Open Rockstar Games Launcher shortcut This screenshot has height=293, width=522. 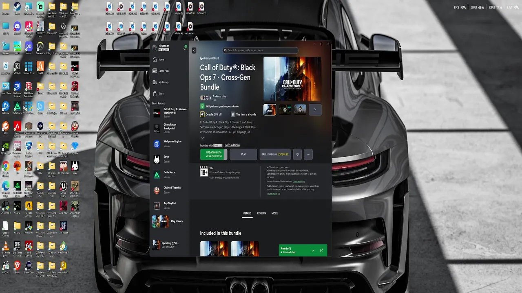click(29, 208)
